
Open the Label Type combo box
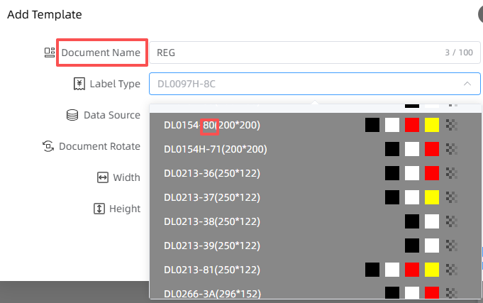[x=305, y=84]
